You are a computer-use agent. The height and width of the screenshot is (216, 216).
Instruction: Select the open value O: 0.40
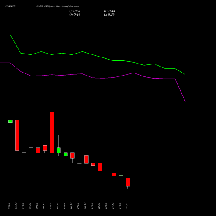pos(75,15)
